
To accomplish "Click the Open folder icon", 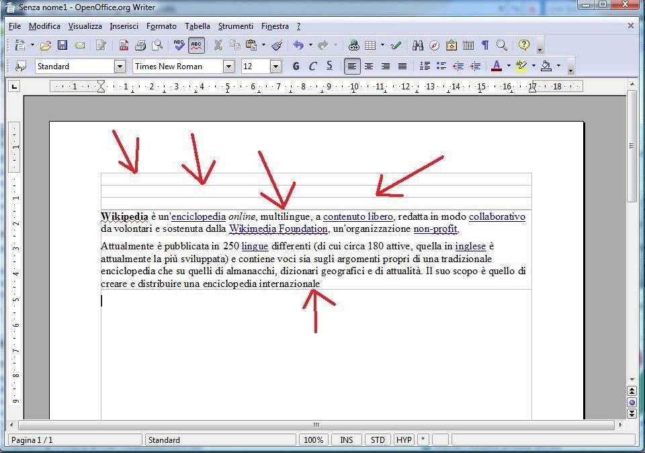I will 46,46.
